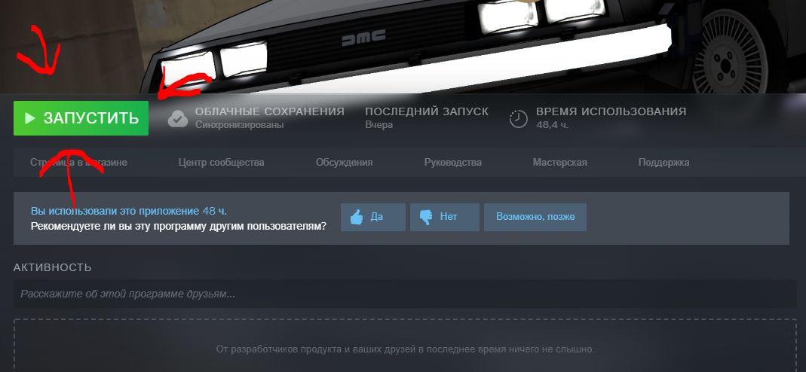
Task: Click the activity text field Расскажите об этой программе
Action: [405, 294]
